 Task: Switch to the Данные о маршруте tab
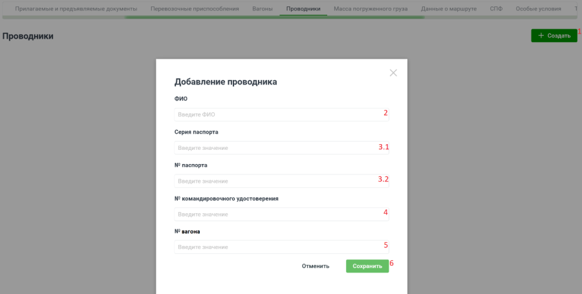[x=449, y=9]
